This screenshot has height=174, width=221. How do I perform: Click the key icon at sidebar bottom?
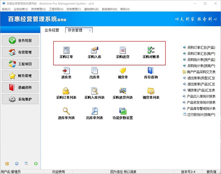coord(7,163)
